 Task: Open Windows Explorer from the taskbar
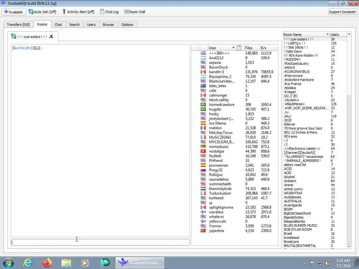point(66,263)
